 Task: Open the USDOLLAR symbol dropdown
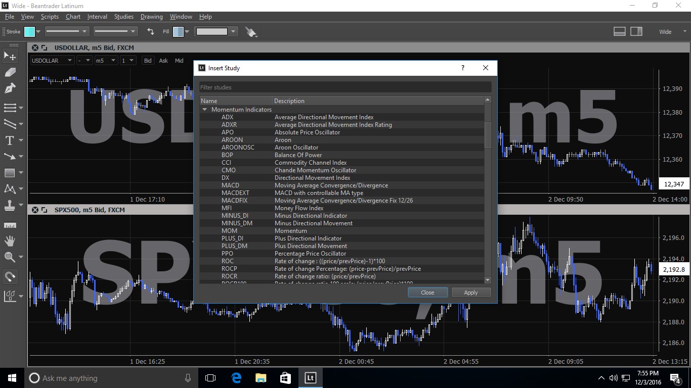(x=52, y=61)
